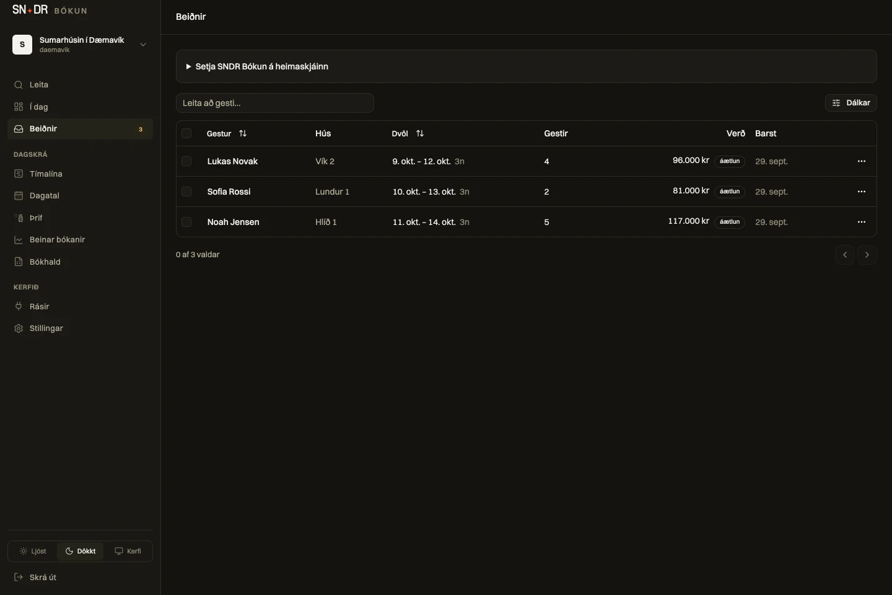Screen dimensions: 892x595
Task: Click the Beinar bókanir chart icon
Action: pos(19,239)
